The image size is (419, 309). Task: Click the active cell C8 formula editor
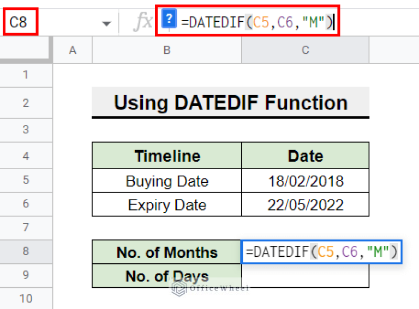point(322,252)
